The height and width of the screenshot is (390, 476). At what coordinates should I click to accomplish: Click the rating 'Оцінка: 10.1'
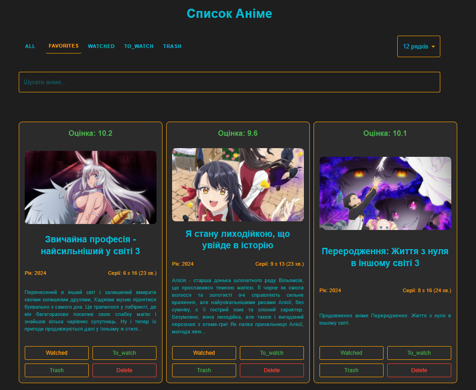[385, 133]
